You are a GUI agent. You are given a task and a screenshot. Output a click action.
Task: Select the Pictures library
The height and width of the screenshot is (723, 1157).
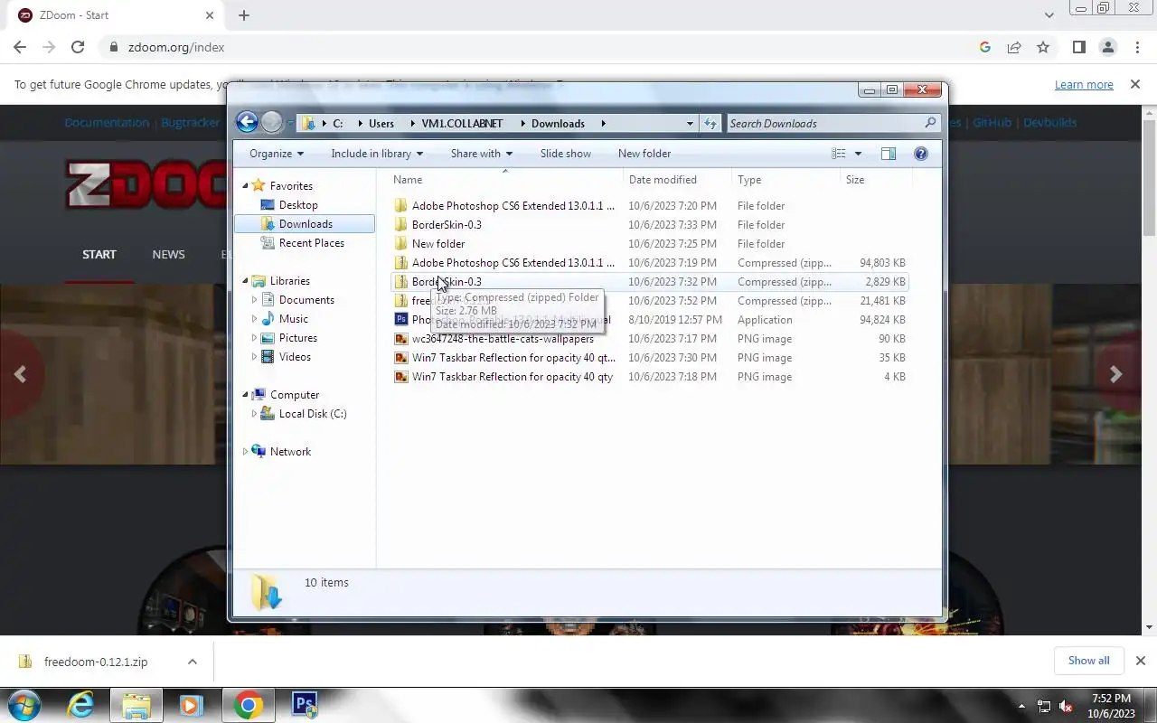point(297,338)
